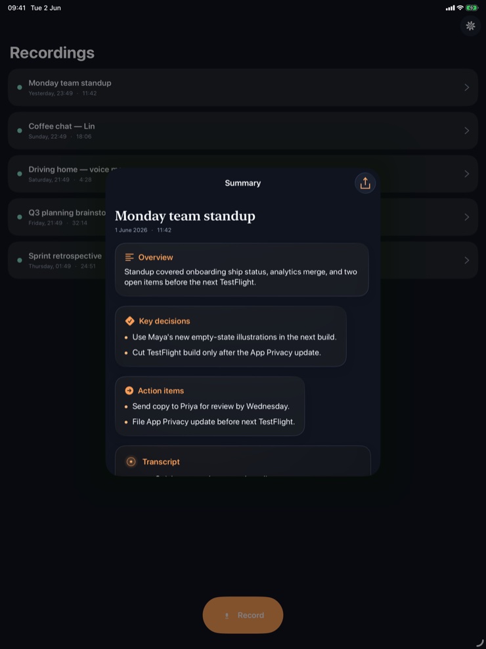Open settings via the gear icon

[470, 26]
